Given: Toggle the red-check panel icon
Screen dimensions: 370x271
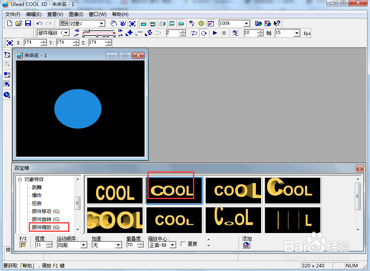Looking at the screenshot, I should coord(211,23).
